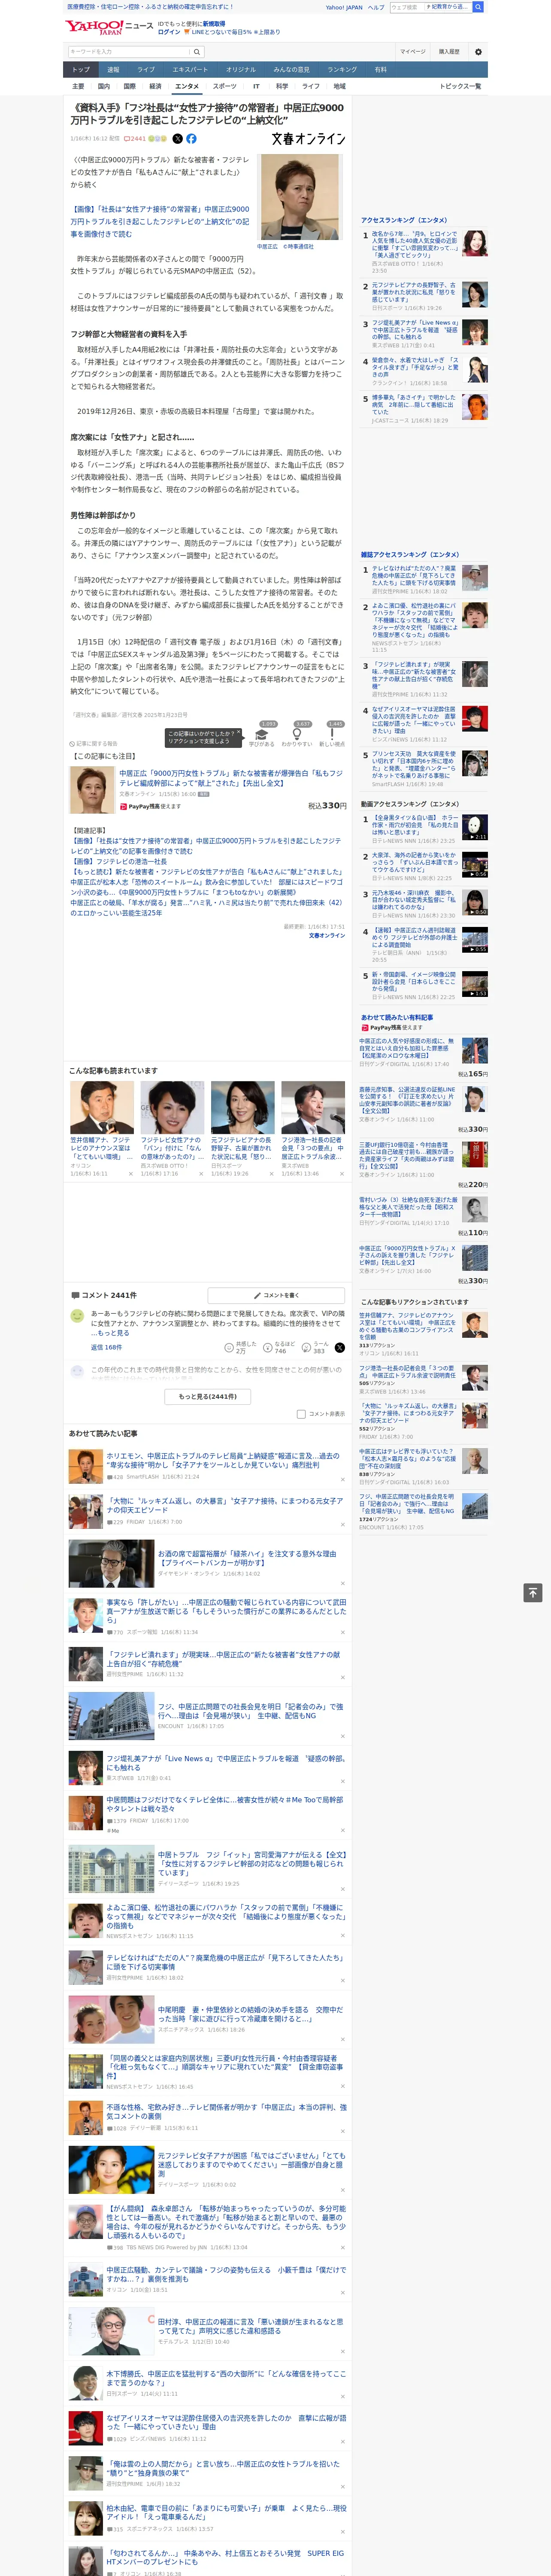
Task: Click 購入履歴 link
Action: 449,51
